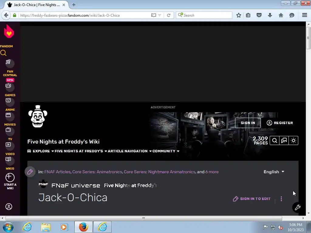This screenshot has height=233, width=311.
Task: Toggle reader view icon in address bar
Action: tap(153, 15)
